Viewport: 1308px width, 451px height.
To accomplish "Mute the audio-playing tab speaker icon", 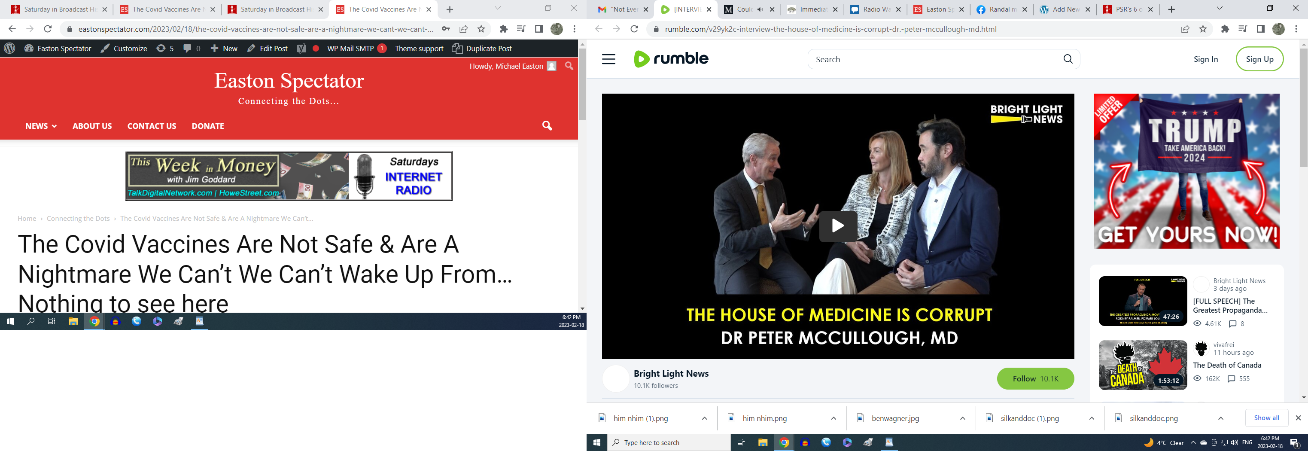I will (760, 9).
